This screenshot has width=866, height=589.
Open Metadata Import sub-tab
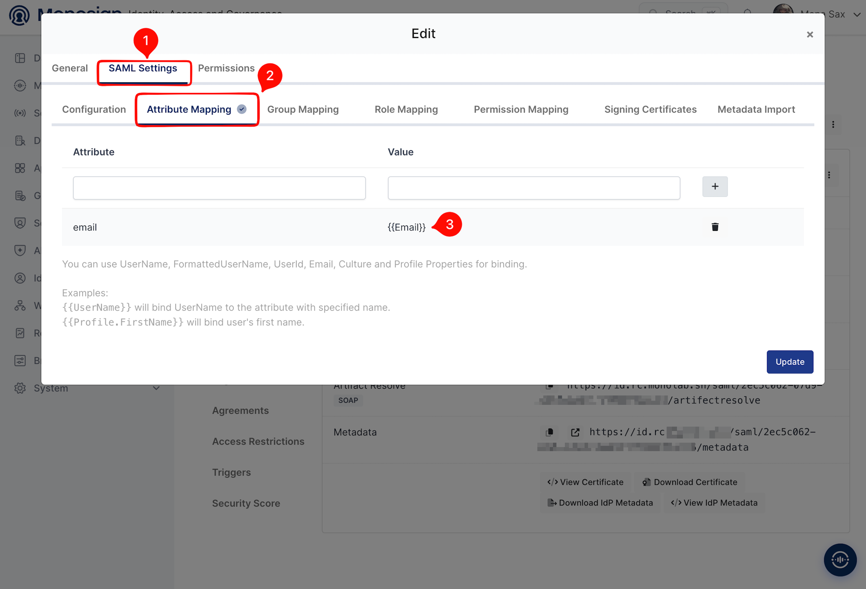(x=756, y=109)
